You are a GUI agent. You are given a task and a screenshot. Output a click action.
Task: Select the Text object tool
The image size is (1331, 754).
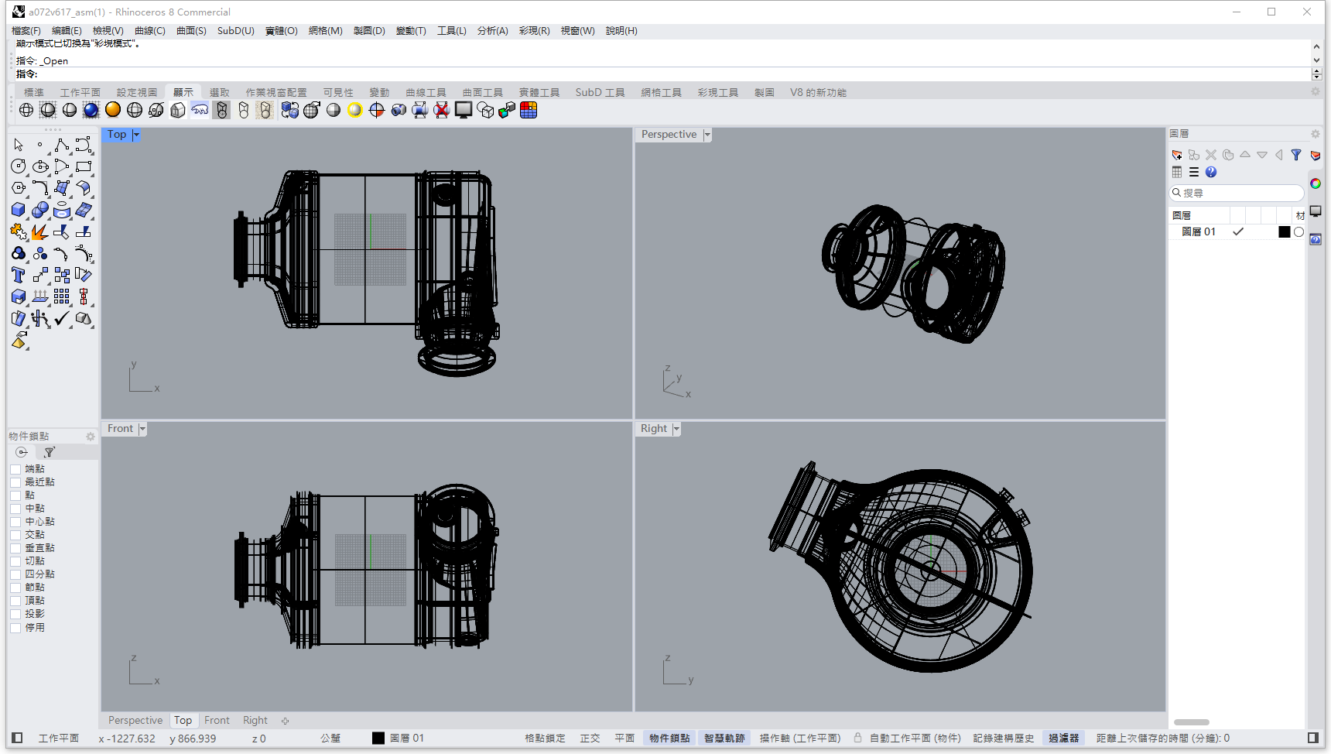[19, 276]
